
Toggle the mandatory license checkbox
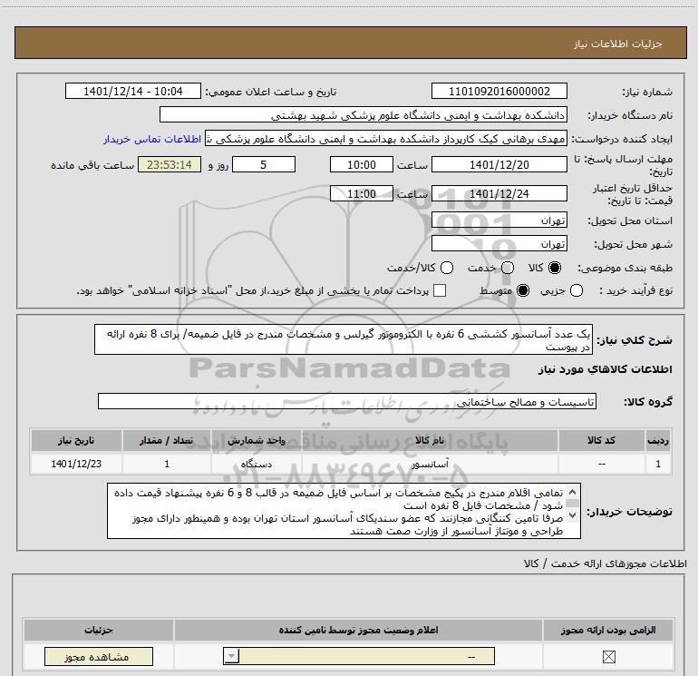point(608,656)
